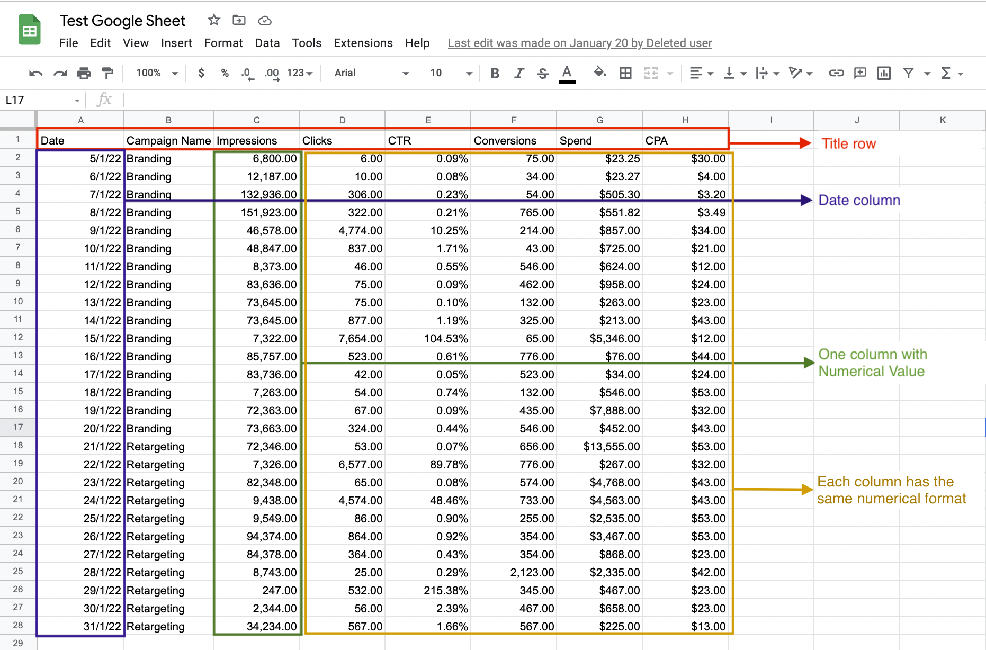
Task: Increase decimal places
Action: click(270, 73)
